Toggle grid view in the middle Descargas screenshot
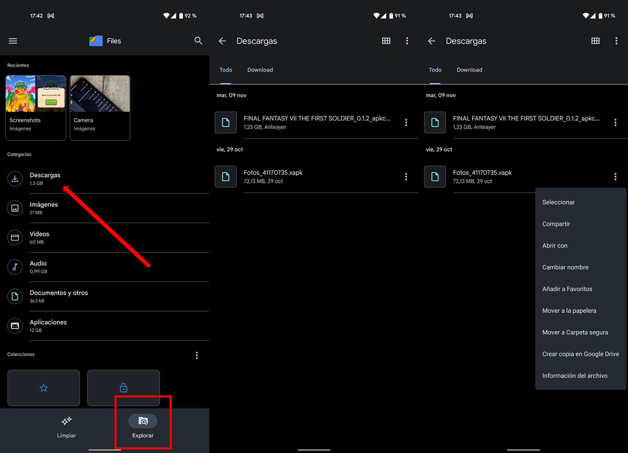Screen dimensions: 628x453 (386, 41)
